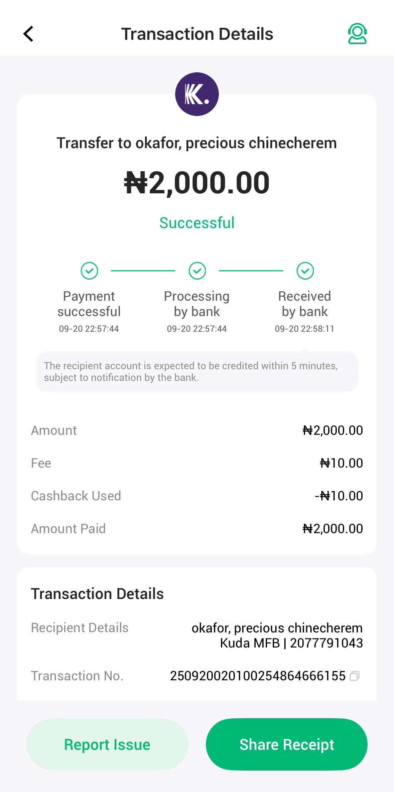Tap the recipient account Kuda MFB details
The width and height of the screenshot is (394, 792).
coord(291,643)
